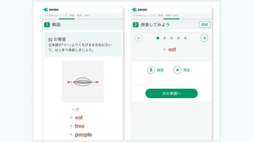Start recording with the microphone icon
The width and height of the screenshot is (253, 142).
[151, 70]
